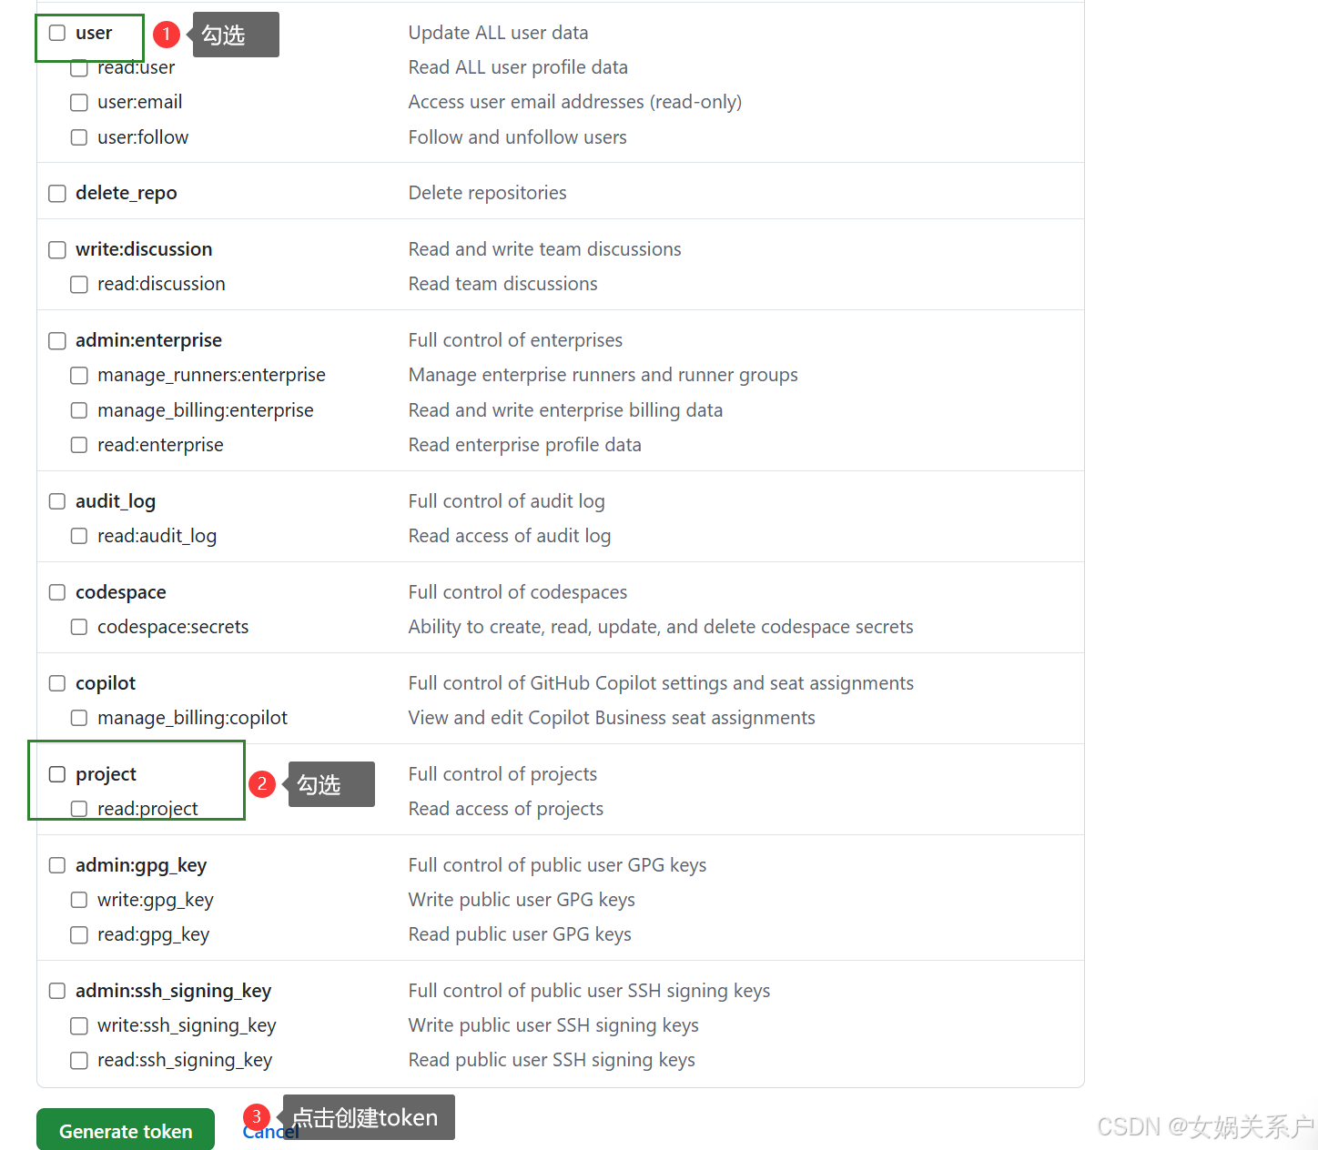Enable the read:user scope
Viewport: 1318px width, 1150px height.
tap(79, 67)
